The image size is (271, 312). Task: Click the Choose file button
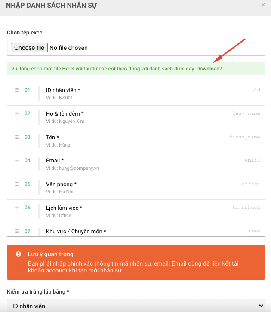point(29,48)
